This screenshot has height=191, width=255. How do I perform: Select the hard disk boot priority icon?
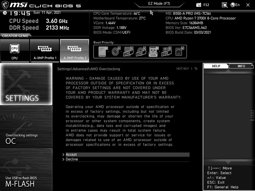click(103, 52)
